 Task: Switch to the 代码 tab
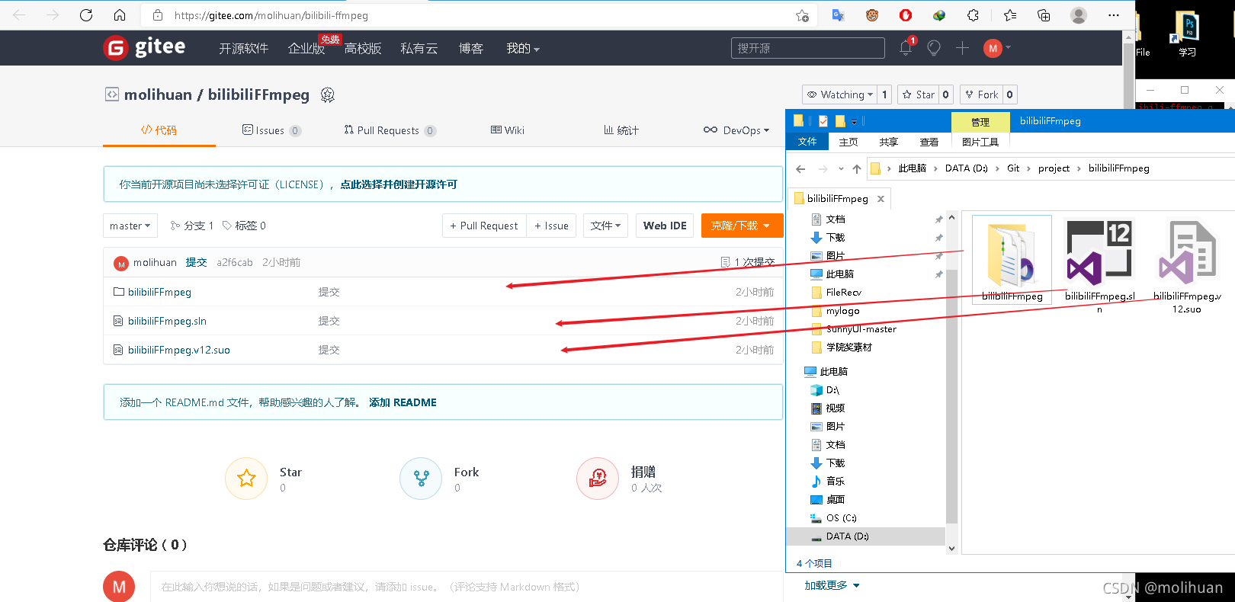(159, 130)
